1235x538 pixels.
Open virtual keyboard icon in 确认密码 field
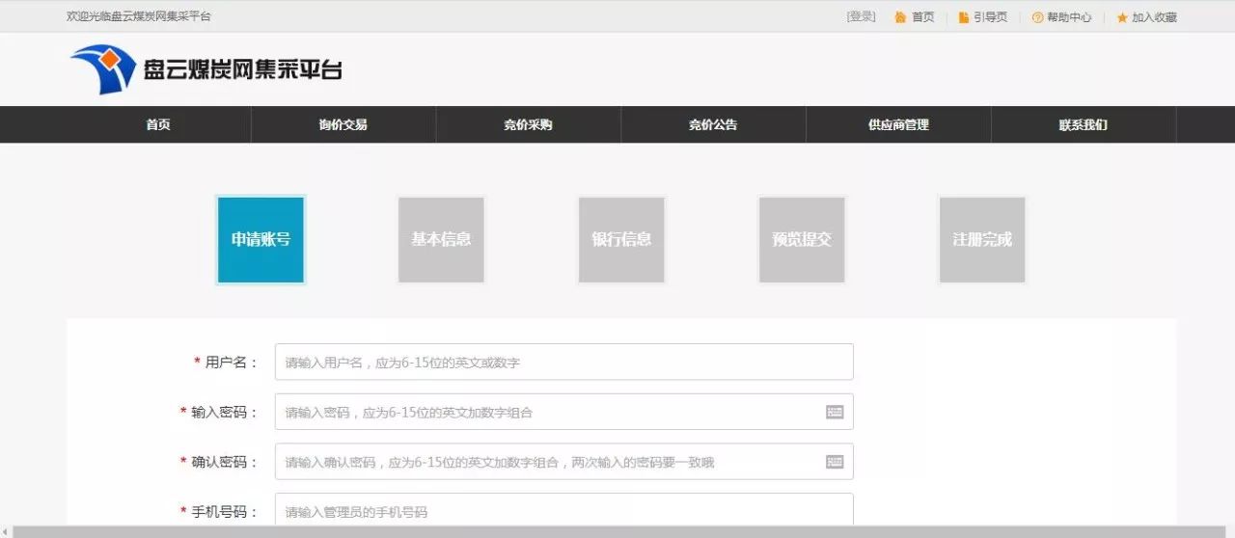coord(835,462)
